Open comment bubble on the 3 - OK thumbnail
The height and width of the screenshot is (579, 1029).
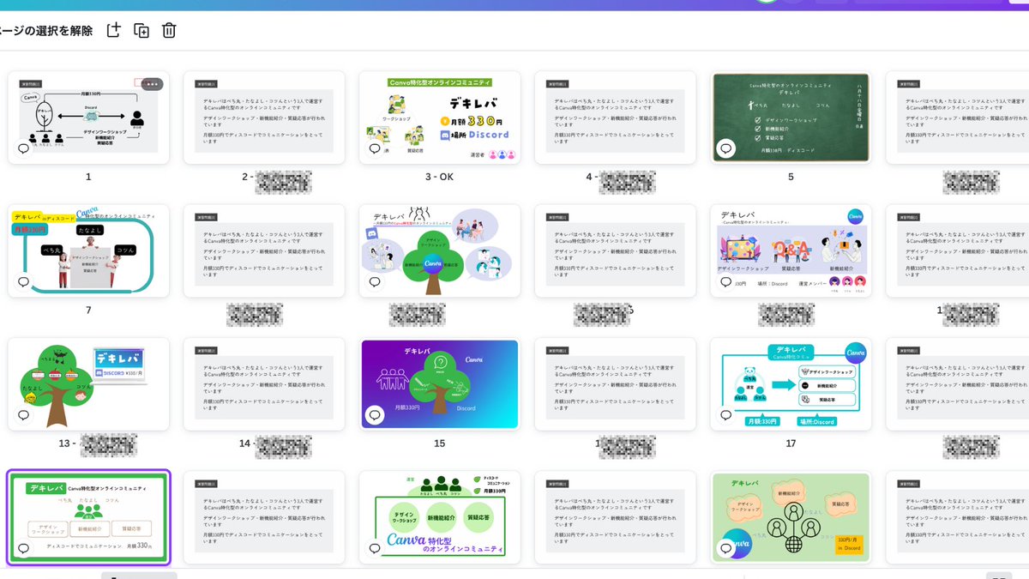coord(375,148)
